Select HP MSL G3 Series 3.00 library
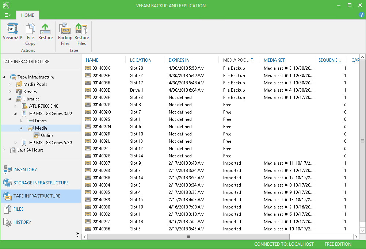The height and width of the screenshot is (249, 366). click(50, 114)
